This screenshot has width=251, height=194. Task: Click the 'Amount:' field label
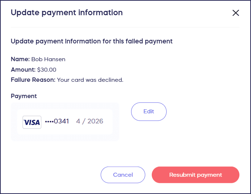(23, 69)
